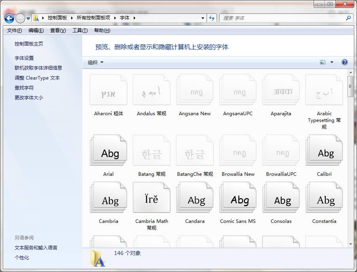357x272 pixels.
Task: Open the 帮助(H) menu
Action: tap(102, 30)
